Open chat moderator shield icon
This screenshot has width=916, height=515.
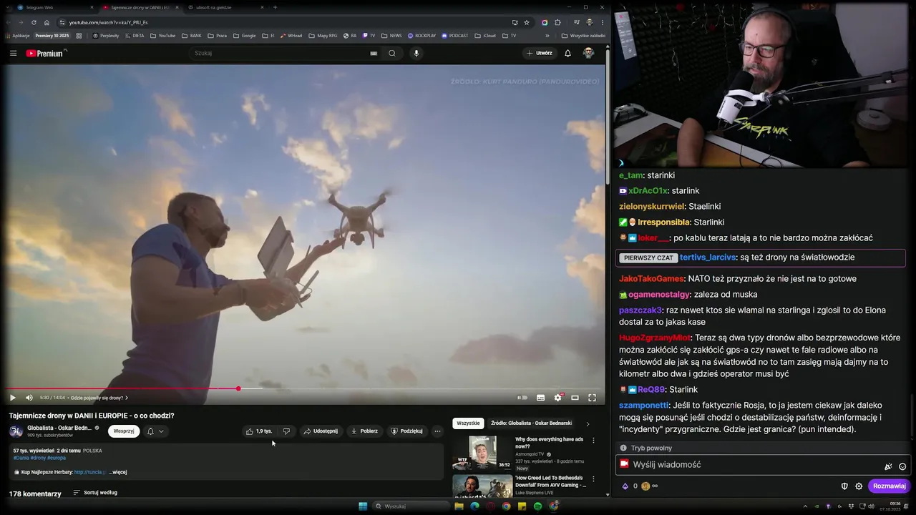844,486
